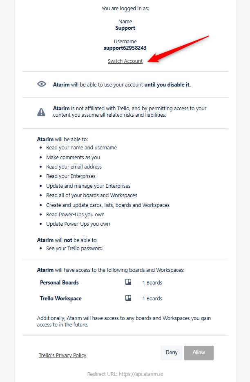Click the Switch Account link
Screen dimensions: 250x382
pos(125,61)
